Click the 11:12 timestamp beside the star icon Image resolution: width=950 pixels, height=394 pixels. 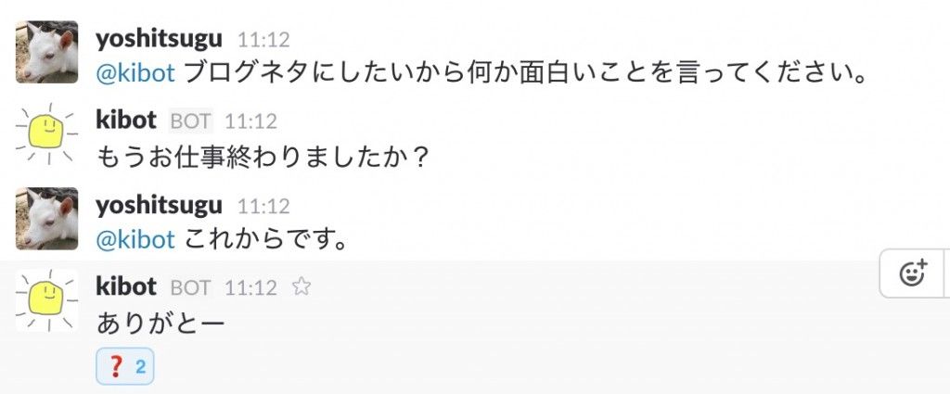[x=250, y=288]
